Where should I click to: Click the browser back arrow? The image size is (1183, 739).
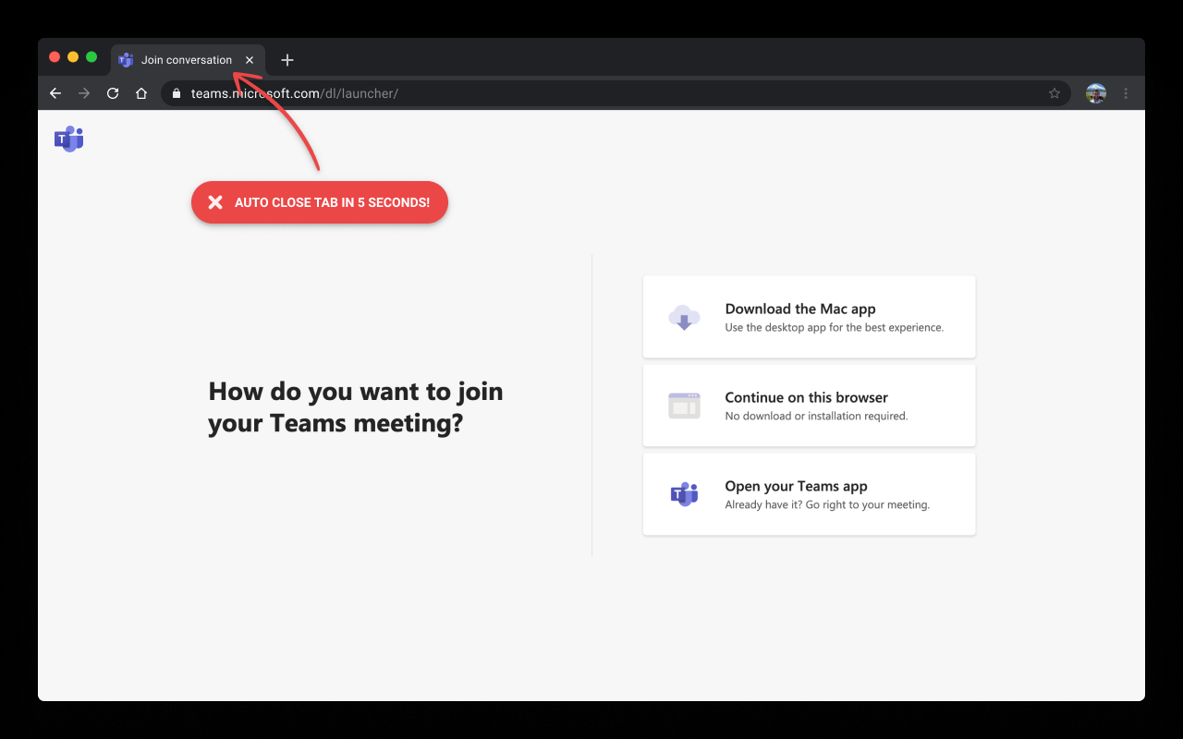pyautogui.click(x=55, y=93)
